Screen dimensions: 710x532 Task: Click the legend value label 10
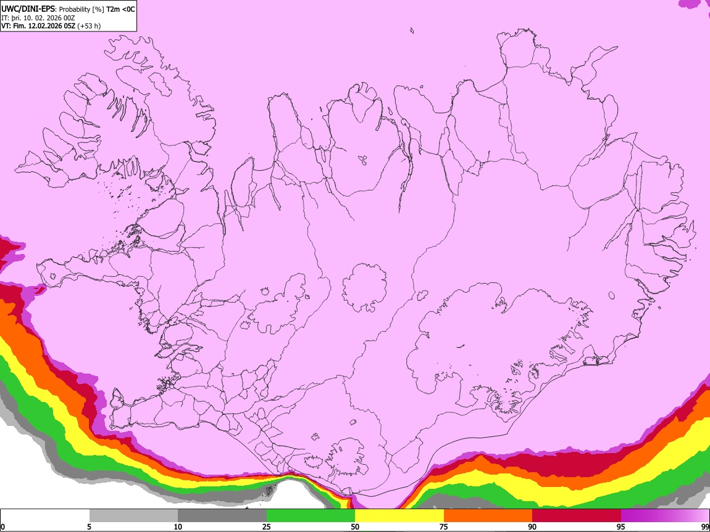point(178,526)
